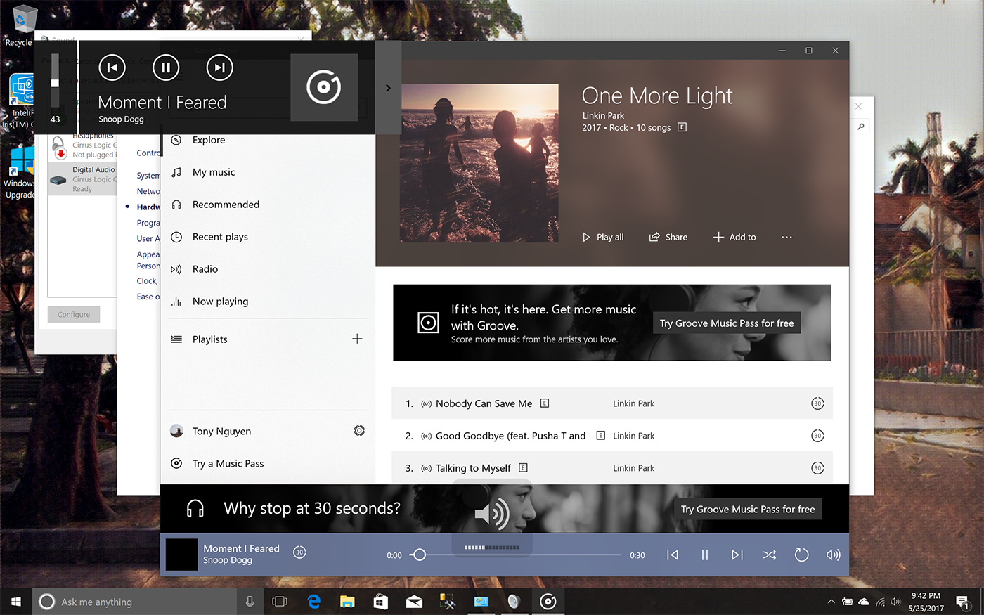984x615 pixels.
Task: Skip to previous track in volume overlay
Action: coord(112,67)
